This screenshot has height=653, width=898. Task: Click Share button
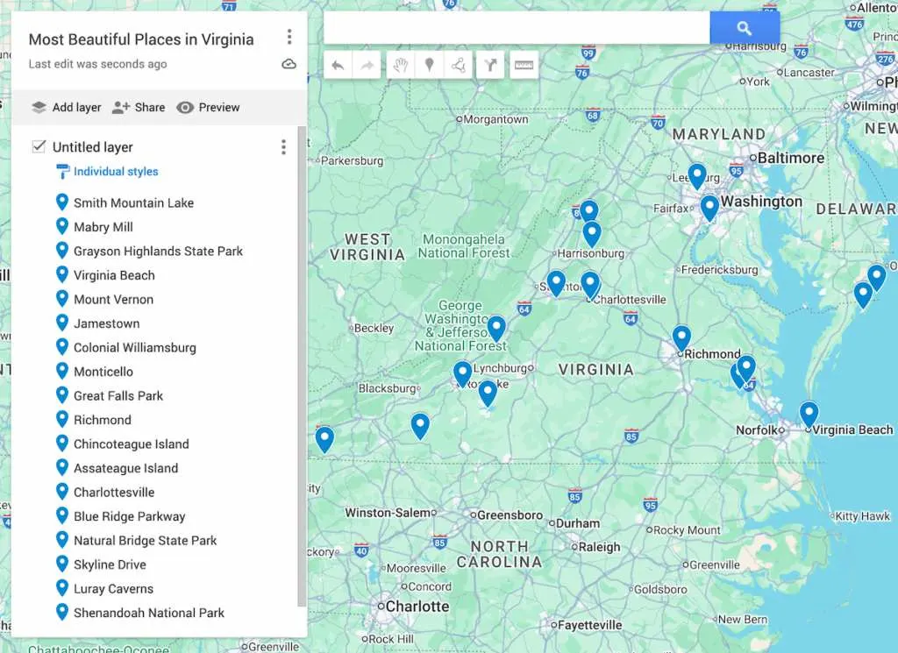click(x=139, y=108)
